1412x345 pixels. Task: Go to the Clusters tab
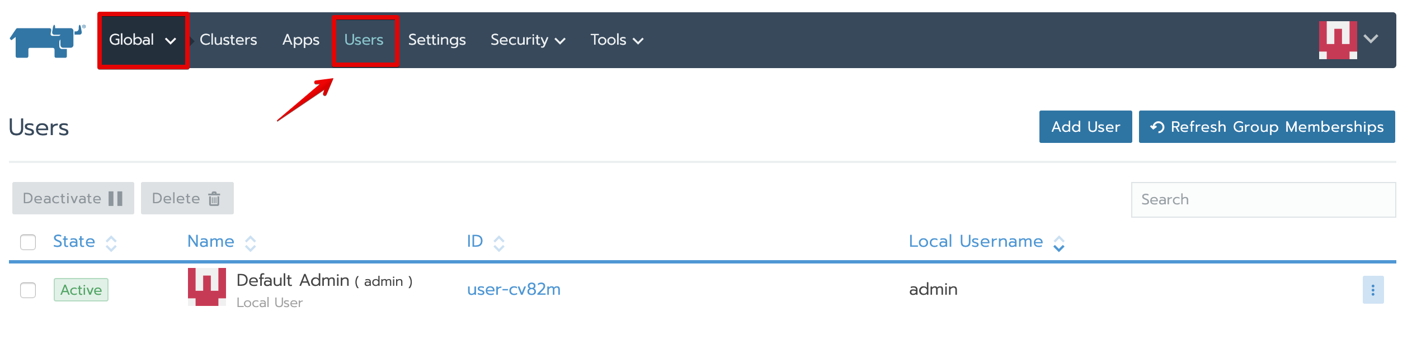pyautogui.click(x=228, y=40)
